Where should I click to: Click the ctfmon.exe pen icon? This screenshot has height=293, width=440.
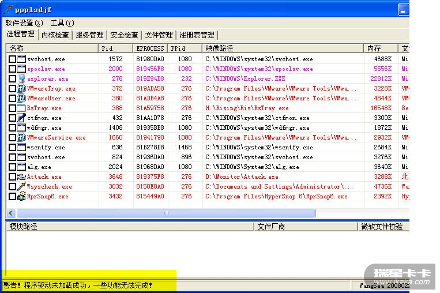(x=21, y=118)
